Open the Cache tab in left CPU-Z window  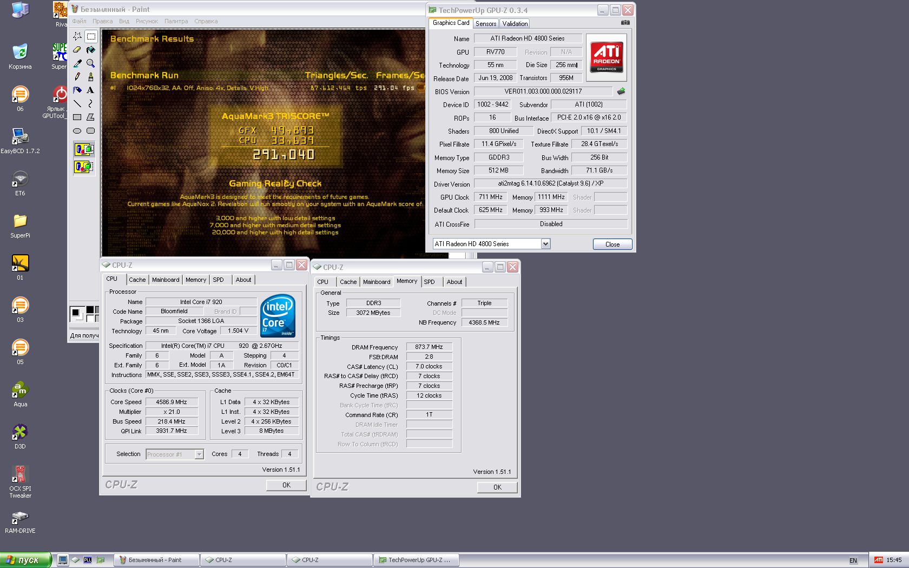pos(137,280)
